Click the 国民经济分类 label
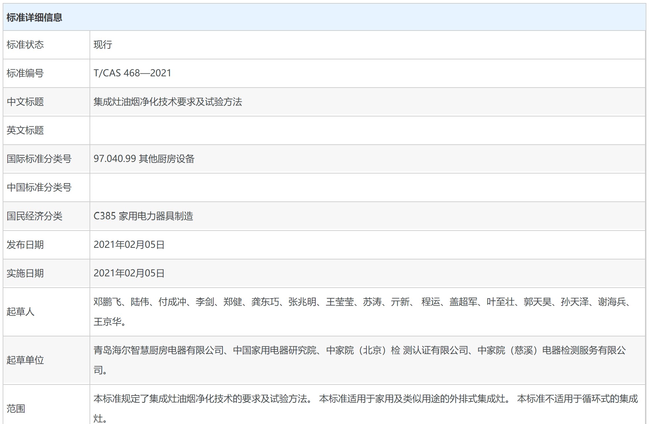Viewport: 650px width, 424px height. pos(34,216)
